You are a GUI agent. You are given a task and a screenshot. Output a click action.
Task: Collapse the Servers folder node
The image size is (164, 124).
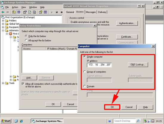pos(11,37)
